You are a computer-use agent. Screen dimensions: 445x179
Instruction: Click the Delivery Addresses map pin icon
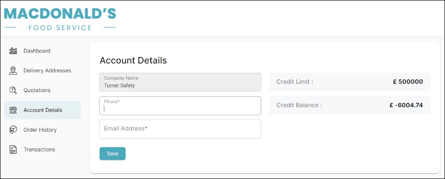pyautogui.click(x=13, y=70)
